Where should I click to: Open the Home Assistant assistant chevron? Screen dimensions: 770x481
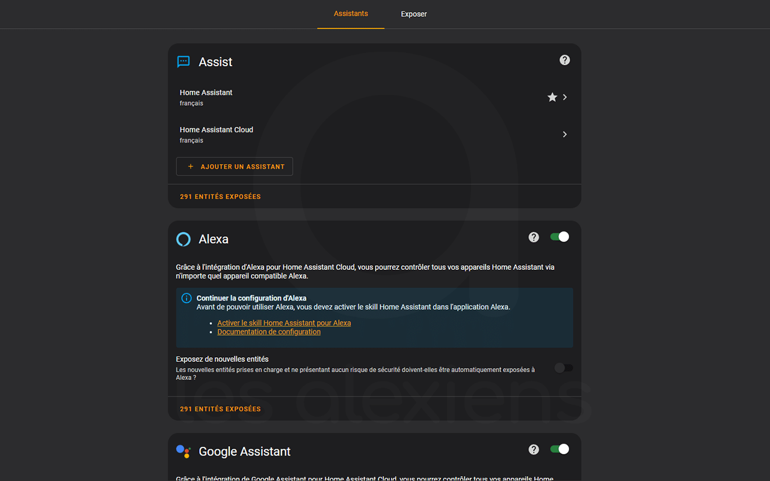click(565, 97)
